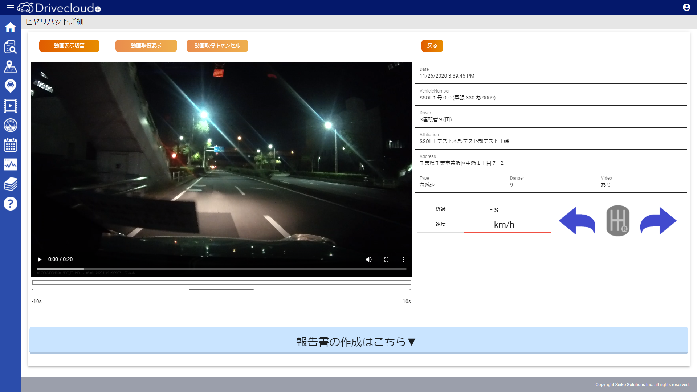The width and height of the screenshot is (697, 392).
Task: Click the 0:00 / 0:20 time display
Action: (60, 259)
